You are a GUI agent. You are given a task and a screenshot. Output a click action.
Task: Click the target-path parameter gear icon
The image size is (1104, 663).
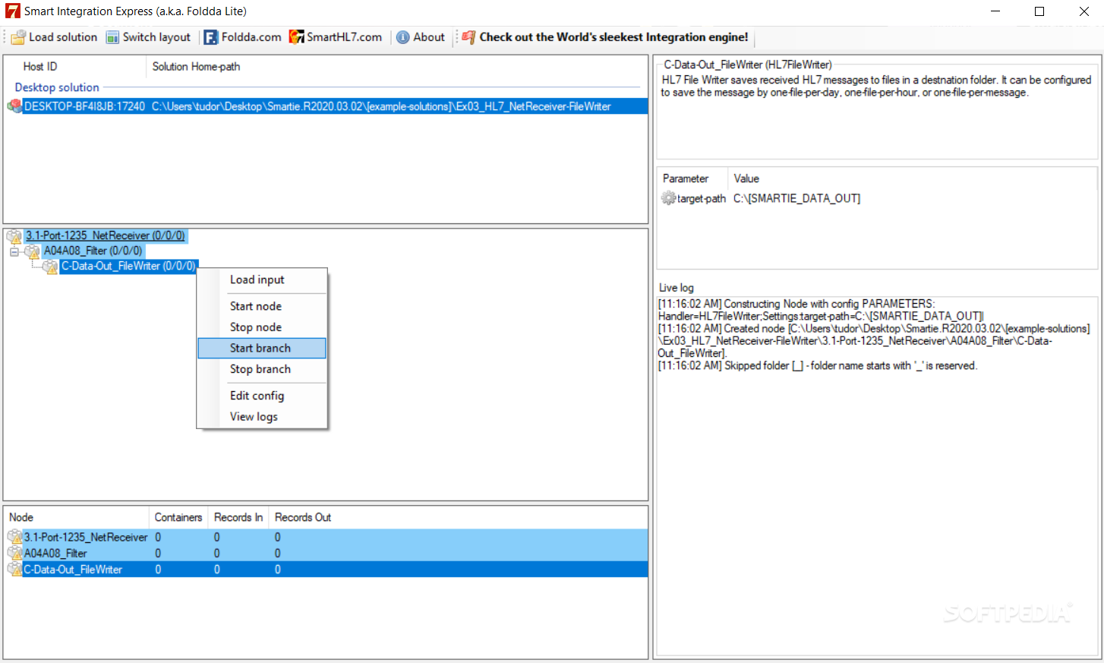668,198
